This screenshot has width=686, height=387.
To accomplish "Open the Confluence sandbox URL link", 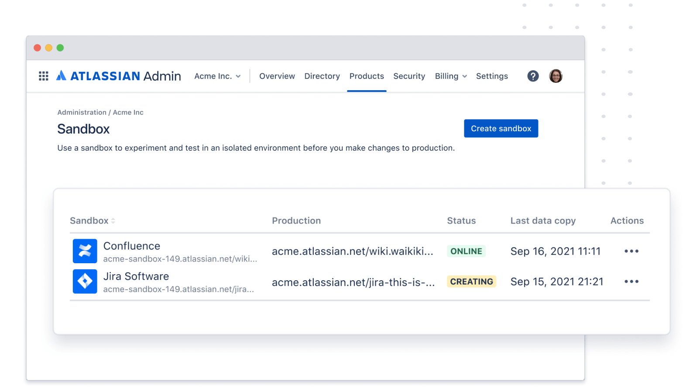I will [180, 259].
